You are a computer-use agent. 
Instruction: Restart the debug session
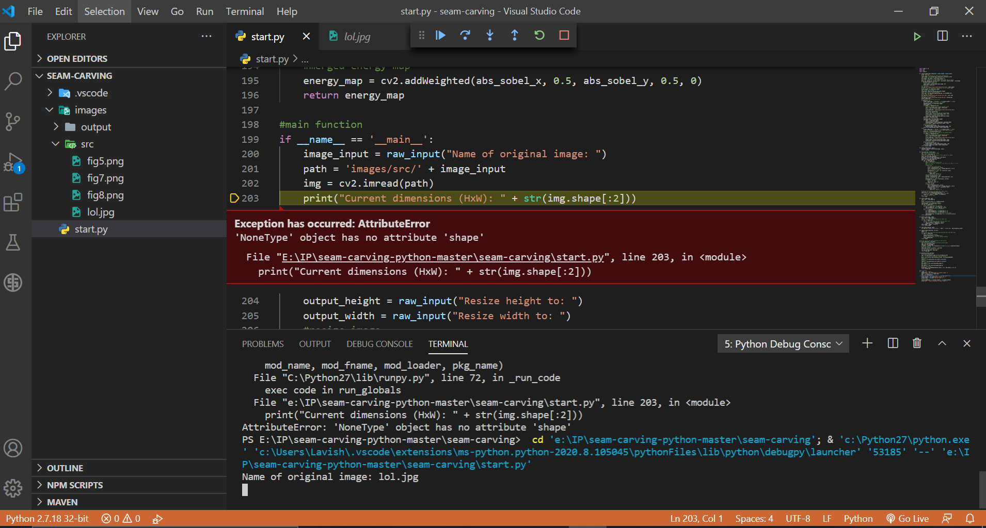point(539,35)
